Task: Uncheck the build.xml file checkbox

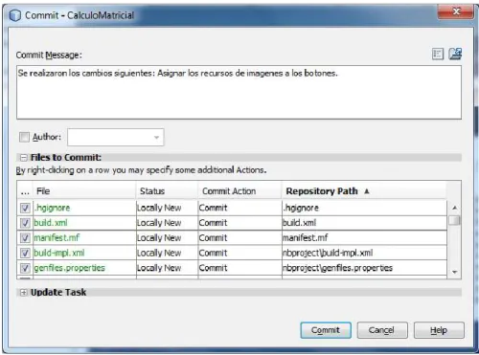Action: [x=25, y=223]
